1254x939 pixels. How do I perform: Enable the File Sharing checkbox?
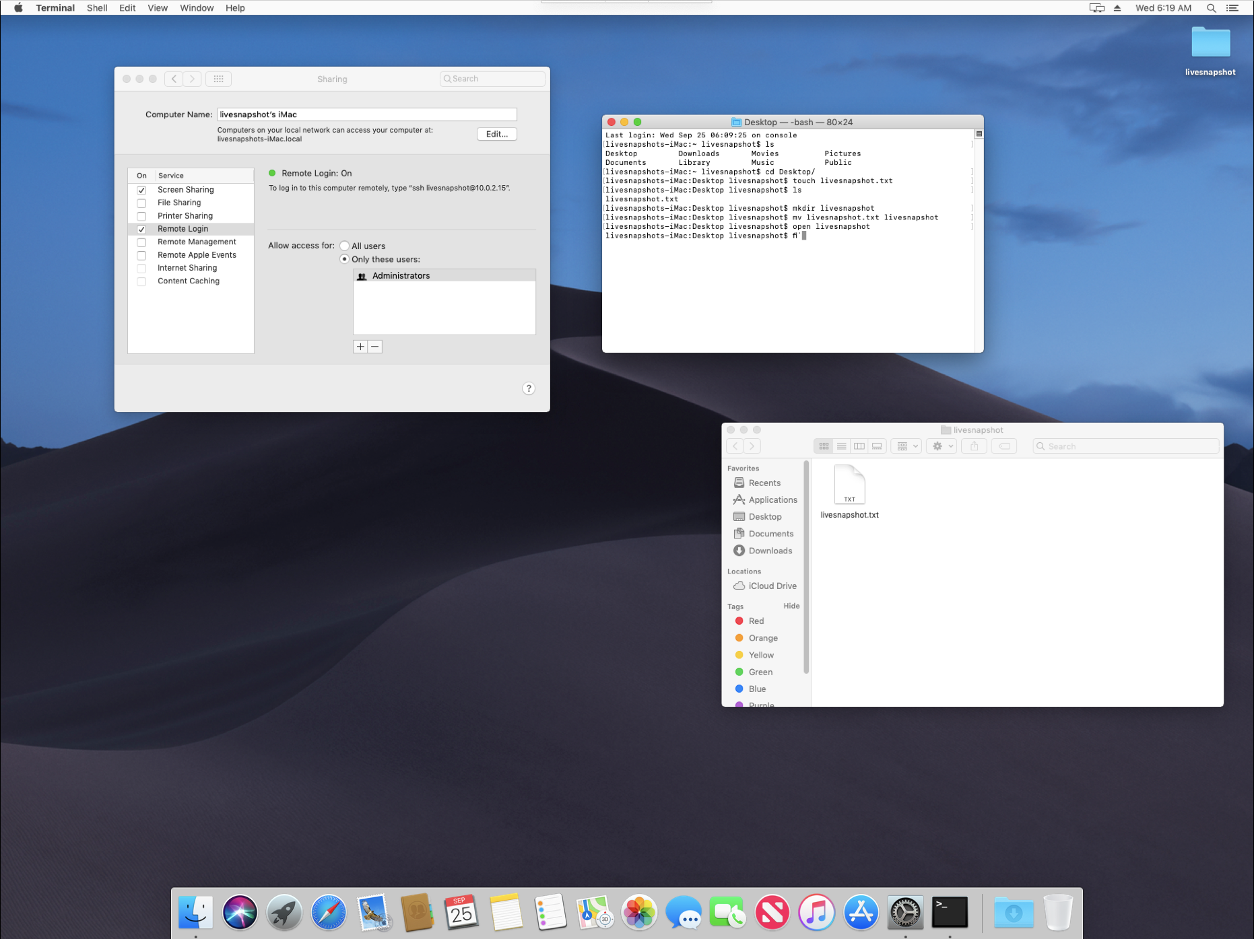pos(141,203)
